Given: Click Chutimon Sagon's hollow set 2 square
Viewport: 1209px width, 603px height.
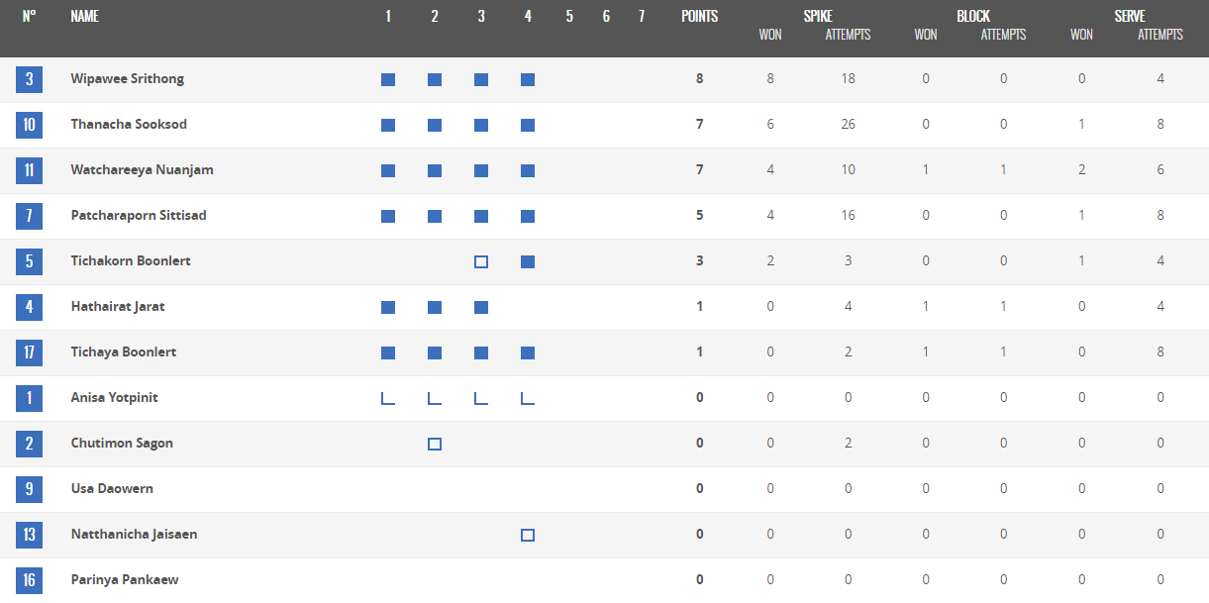Looking at the screenshot, I should [435, 444].
